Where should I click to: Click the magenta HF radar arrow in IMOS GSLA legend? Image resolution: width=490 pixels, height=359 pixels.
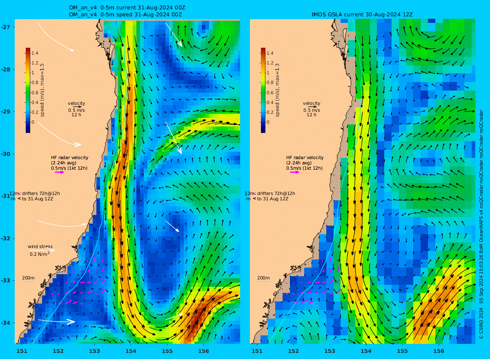coord(295,172)
